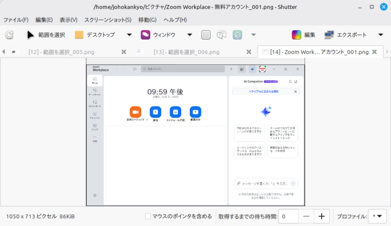
Task: Click the tooltip capture toolbar icon
Action: [x=222, y=35]
